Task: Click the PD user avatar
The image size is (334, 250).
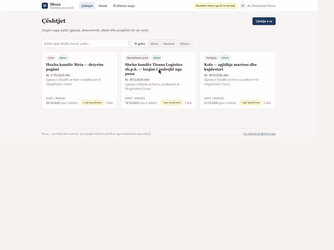Action: [x=243, y=6]
